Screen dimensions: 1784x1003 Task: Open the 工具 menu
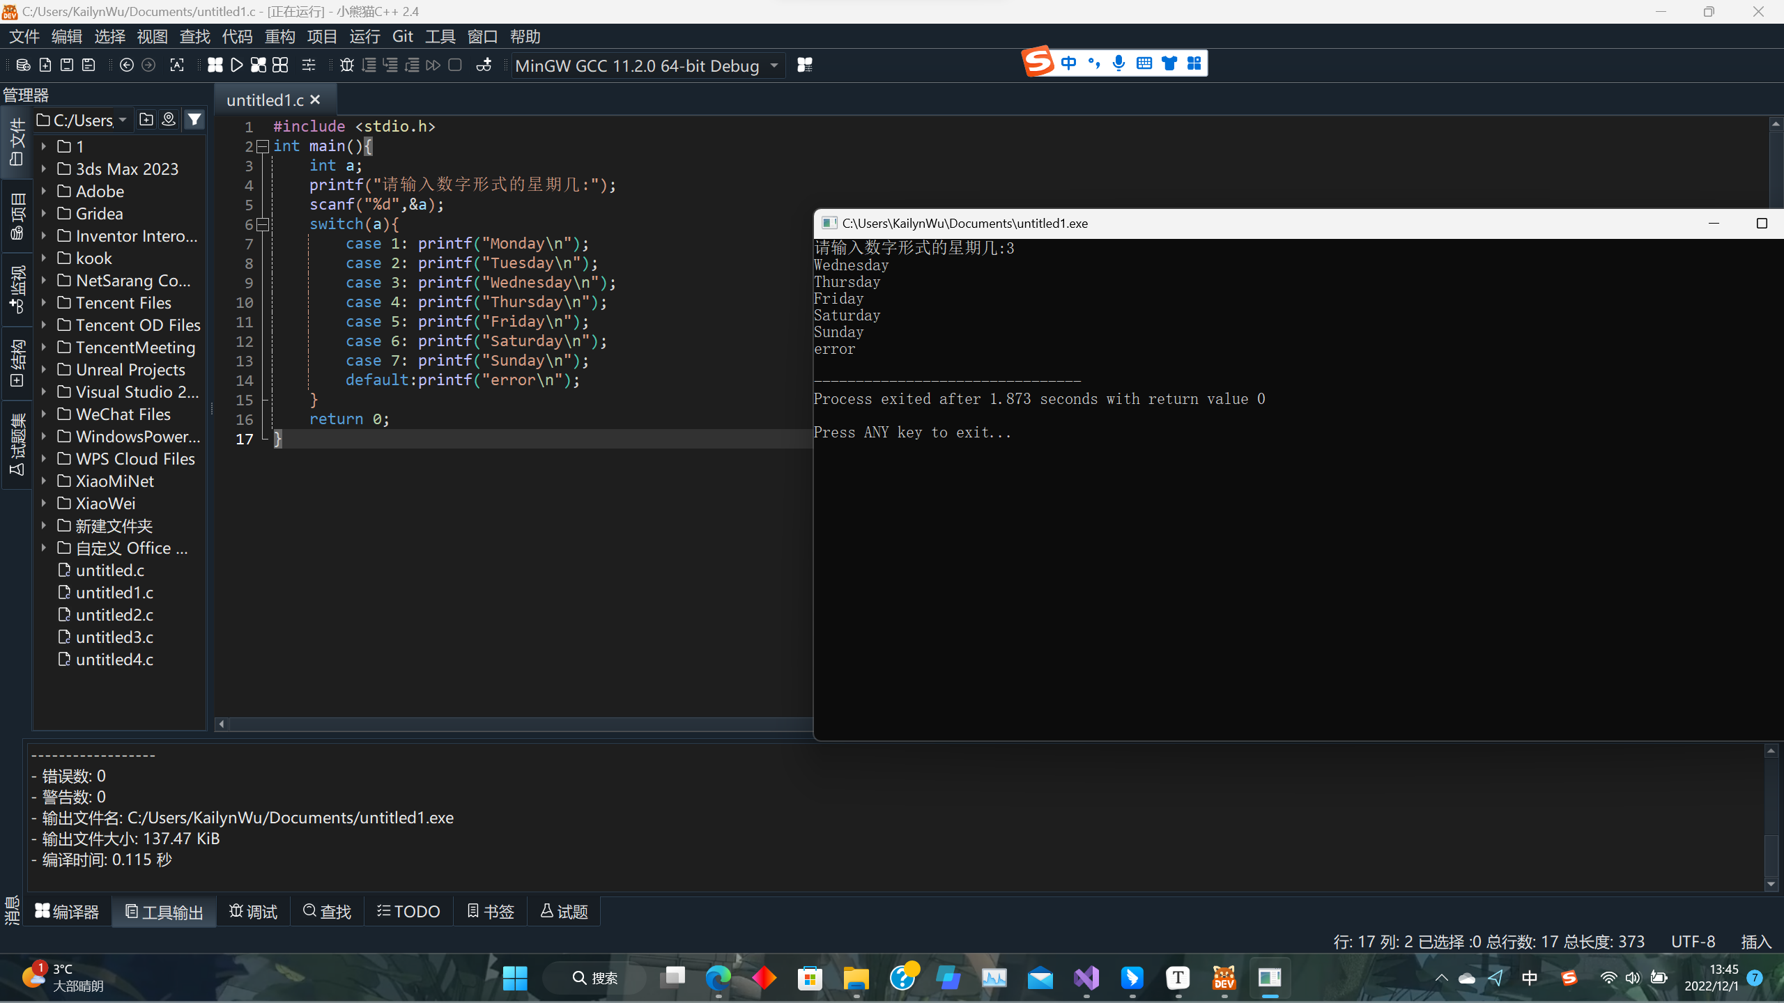coord(440,36)
